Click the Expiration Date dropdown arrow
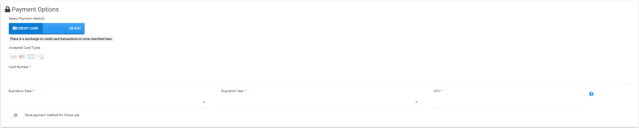639x128 pixels. pyautogui.click(x=204, y=102)
